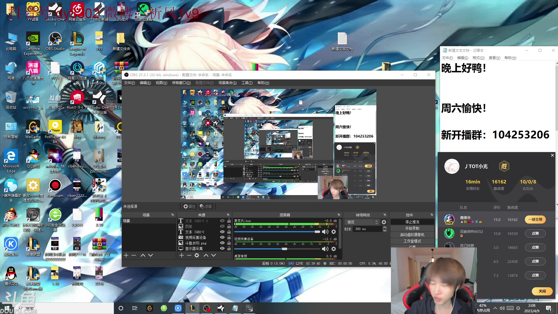Open OBS Studio desktop shortcut
Viewport: 558px width, 314px height.
[x=55, y=41]
